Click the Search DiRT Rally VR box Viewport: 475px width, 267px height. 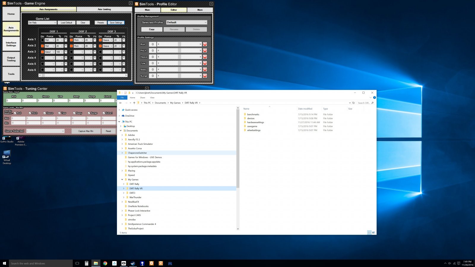pyautogui.click(x=365, y=103)
